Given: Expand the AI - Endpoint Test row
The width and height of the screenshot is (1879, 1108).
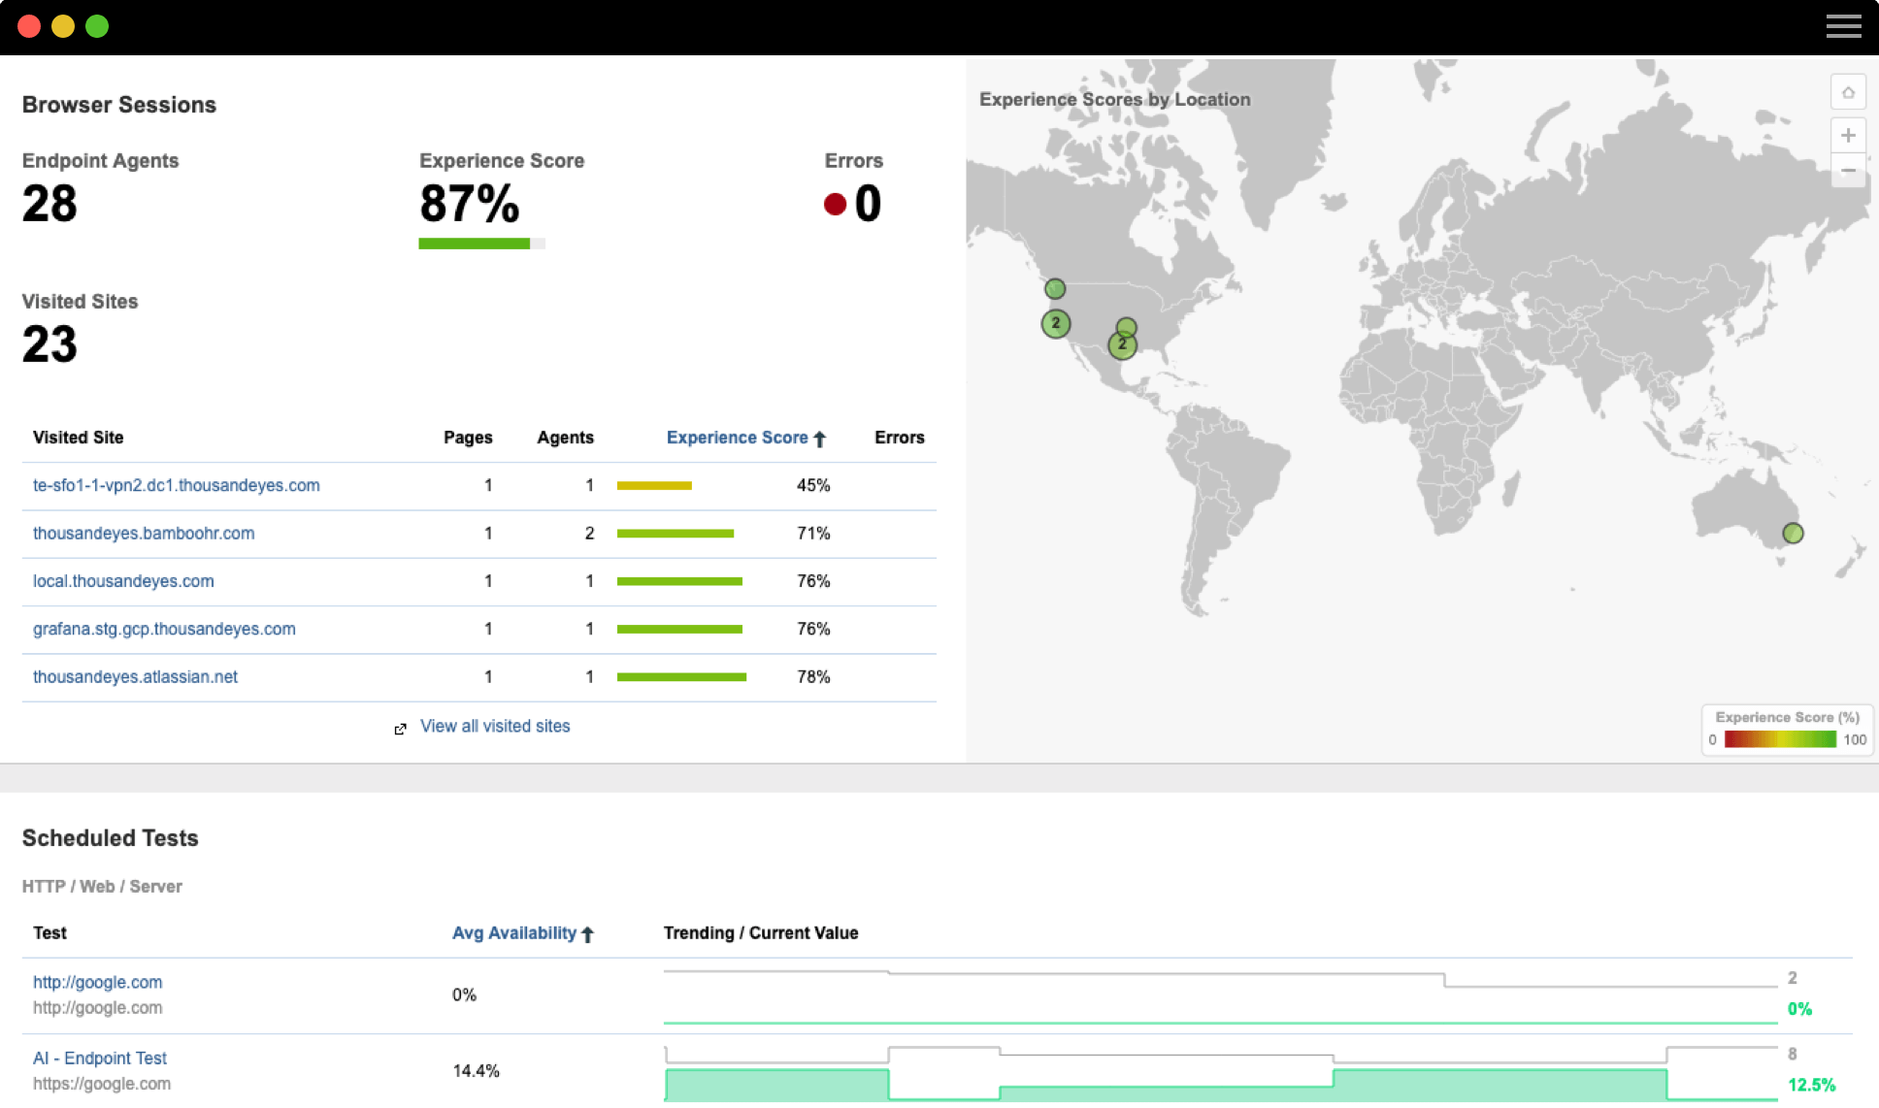Looking at the screenshot, I should [x=100, y=1058].
